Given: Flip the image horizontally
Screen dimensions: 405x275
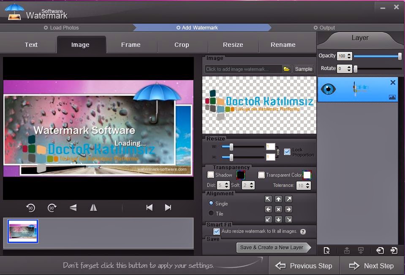Looking at the screenshot, I should (x=93, y=208).
